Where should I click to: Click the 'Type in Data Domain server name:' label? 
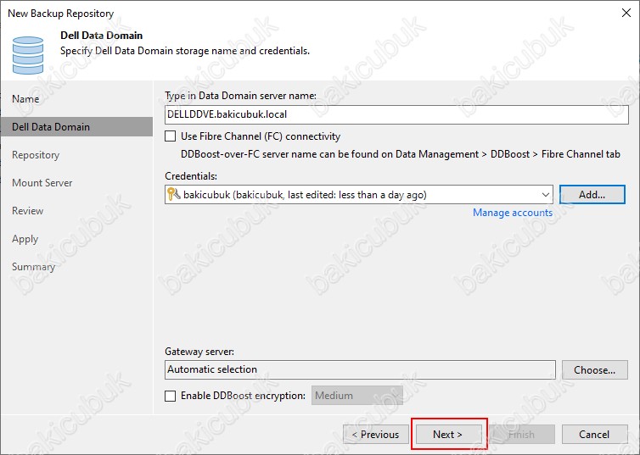pos(240,96)
